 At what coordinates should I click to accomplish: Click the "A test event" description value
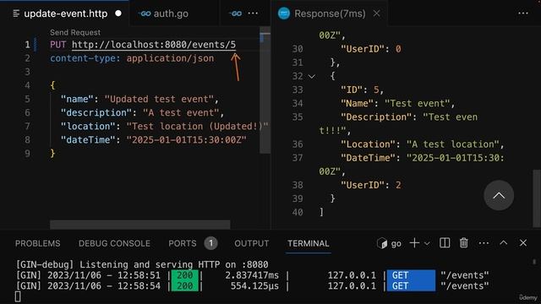pos(181,112)
